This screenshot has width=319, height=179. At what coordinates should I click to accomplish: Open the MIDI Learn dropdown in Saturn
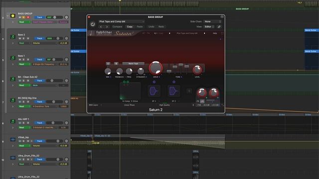click(x=95, y=105)
